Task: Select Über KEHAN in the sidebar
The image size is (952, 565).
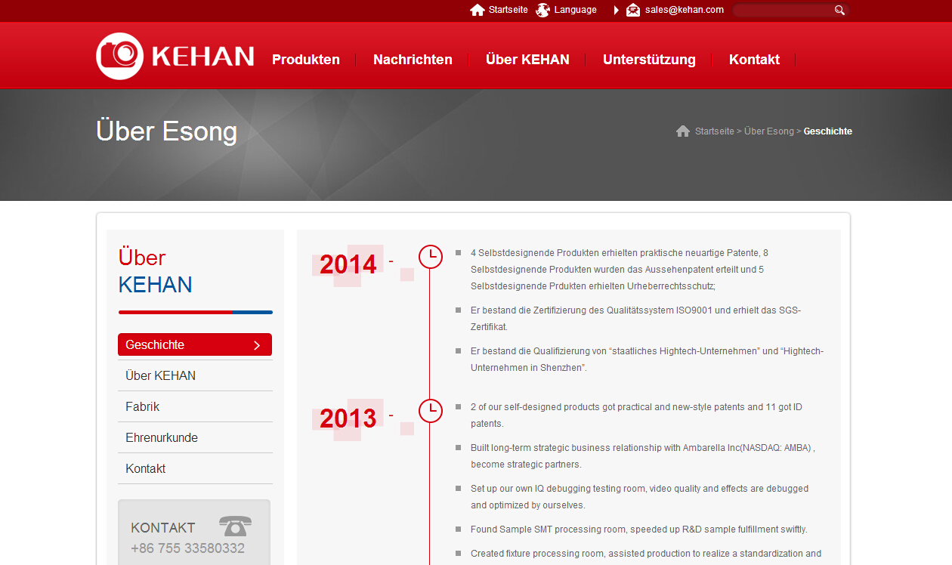Action: tap(195, 375)
